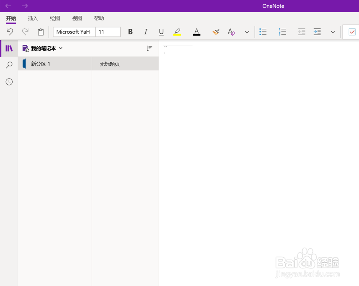Image resolution: width=359 pixels, height=286 pixels.
Task: Go forward with the right arrow
Action: tap(25, 6)
